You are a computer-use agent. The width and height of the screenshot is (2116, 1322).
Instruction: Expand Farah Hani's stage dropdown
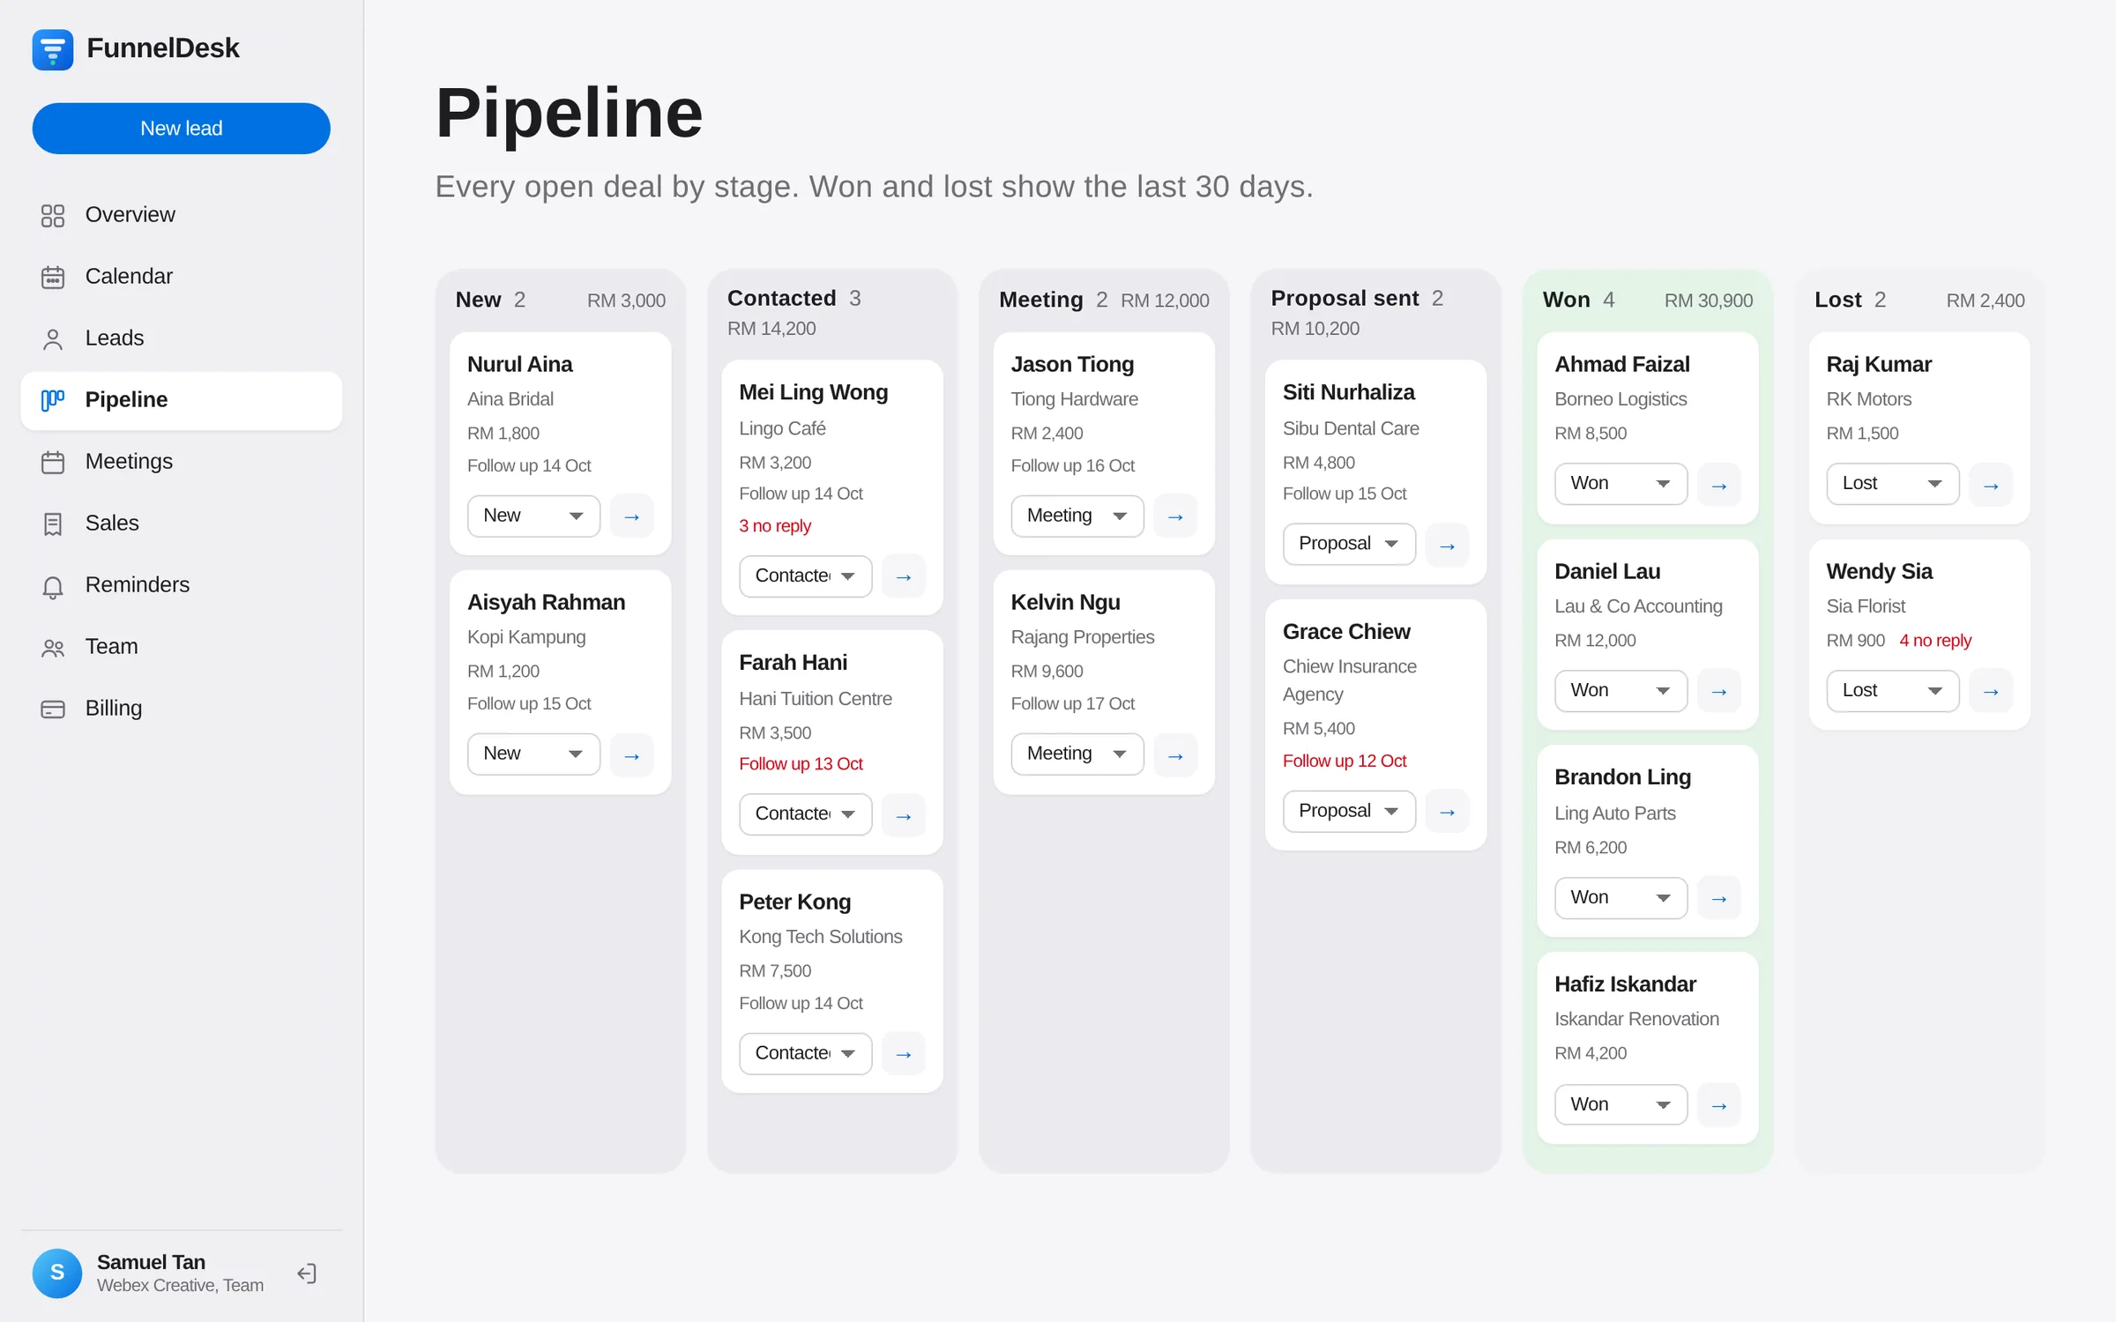tap(805, 814)
